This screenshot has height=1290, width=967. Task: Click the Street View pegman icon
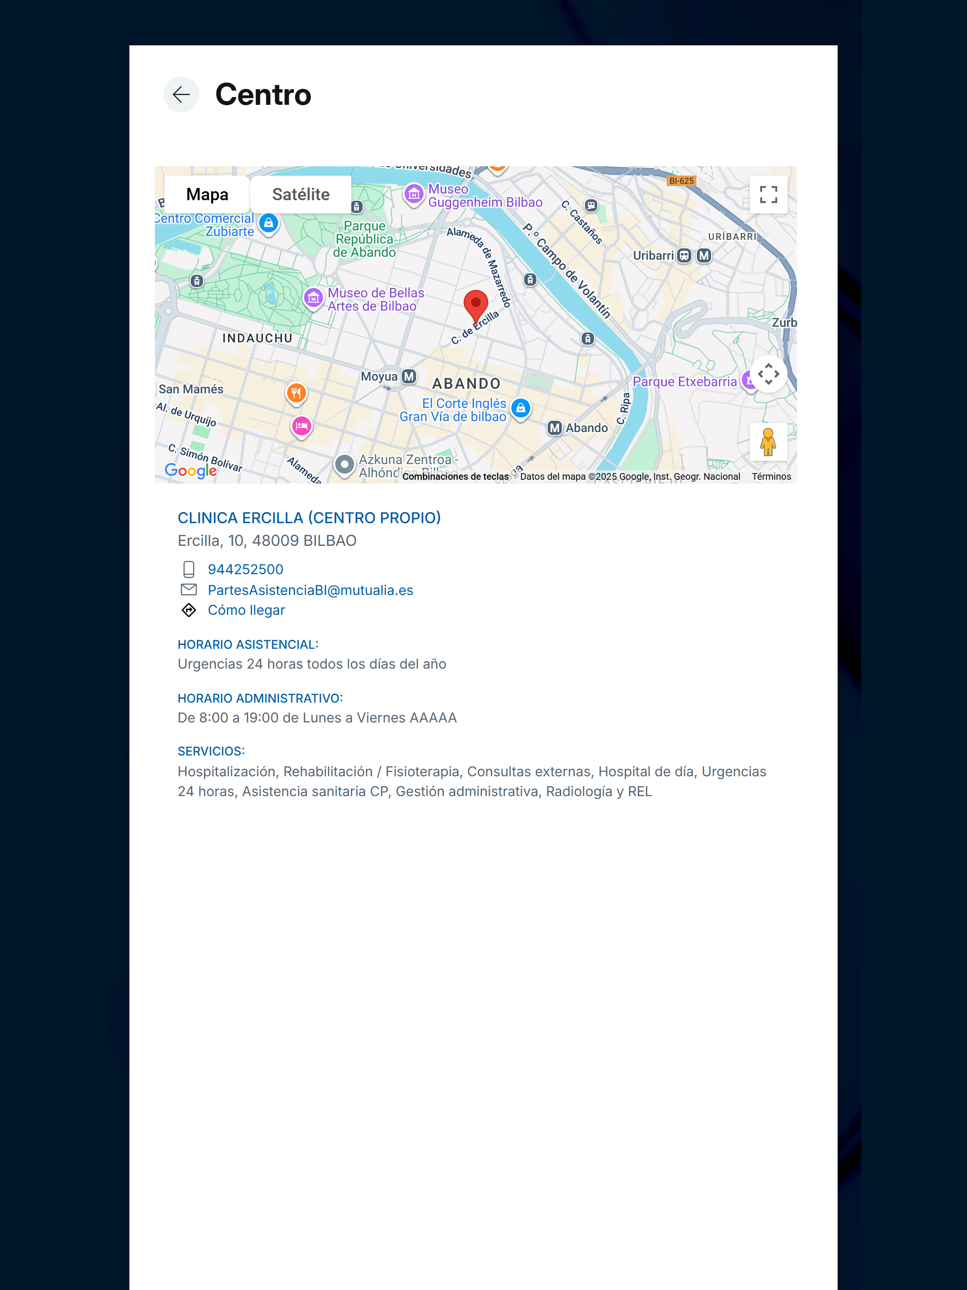coord(768,441)
